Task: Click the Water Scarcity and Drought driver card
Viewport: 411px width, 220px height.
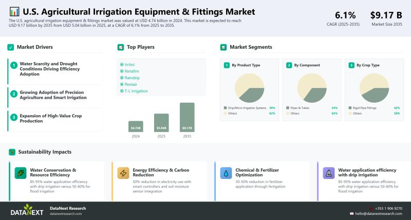Action: tap(54, 69)
